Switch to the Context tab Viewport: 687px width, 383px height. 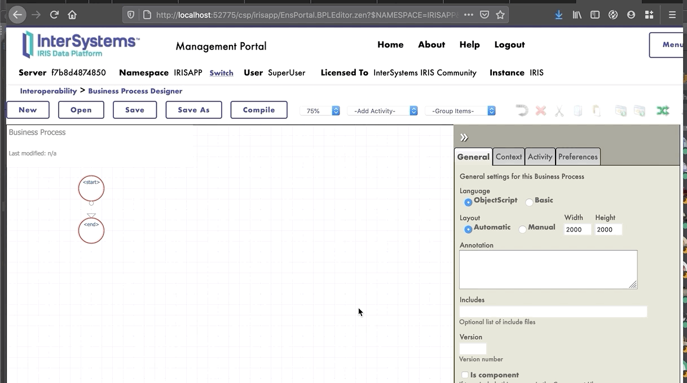pyautogui.click(x=509, y=157)
